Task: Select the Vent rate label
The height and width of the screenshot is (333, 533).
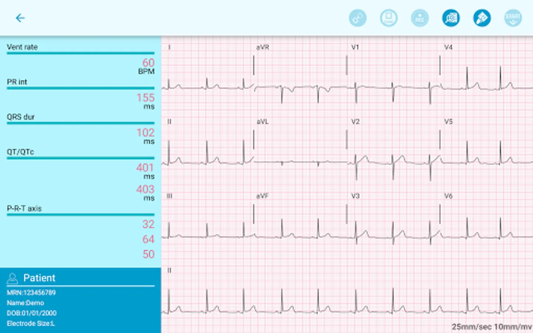Action: 22,47
